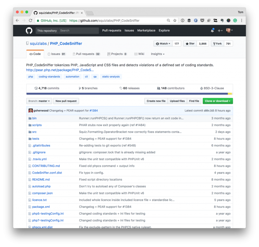Click the dark camera-lens extension icon
The height and width of the screenshot is (247, 259).
[x=228, y=20]
